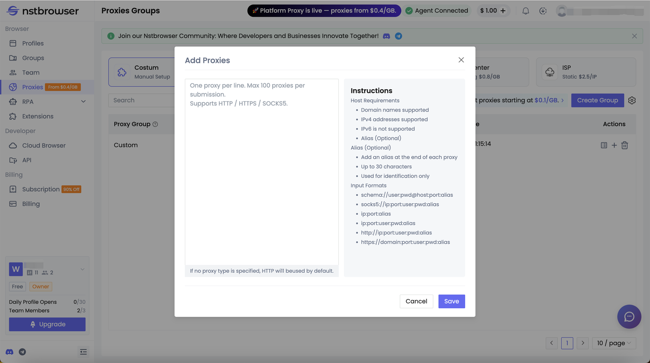
Task: Expand the RPA sidebar chevron
Action: point(84,101)
